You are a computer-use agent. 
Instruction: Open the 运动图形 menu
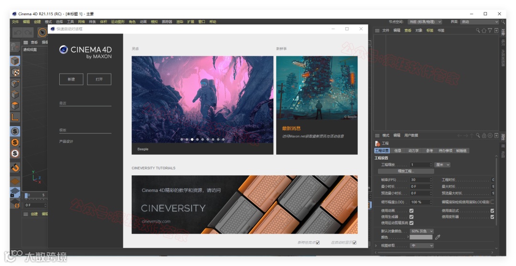[x=118, y=21]
